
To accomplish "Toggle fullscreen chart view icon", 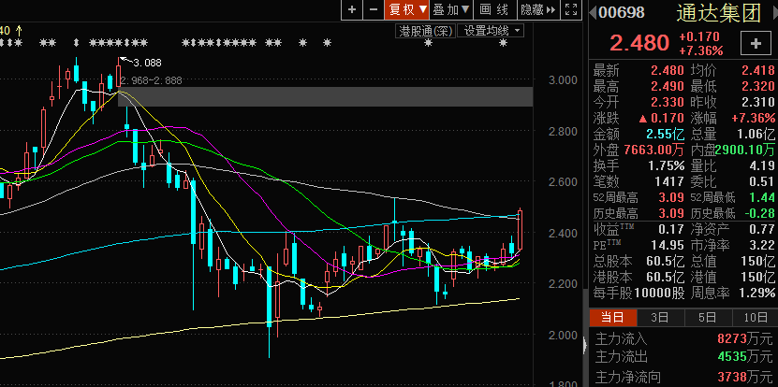I will [x=570, y=9].
